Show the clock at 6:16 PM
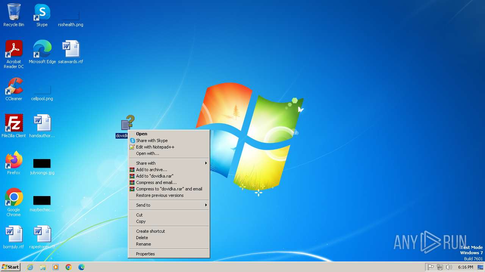 point(465,267)
